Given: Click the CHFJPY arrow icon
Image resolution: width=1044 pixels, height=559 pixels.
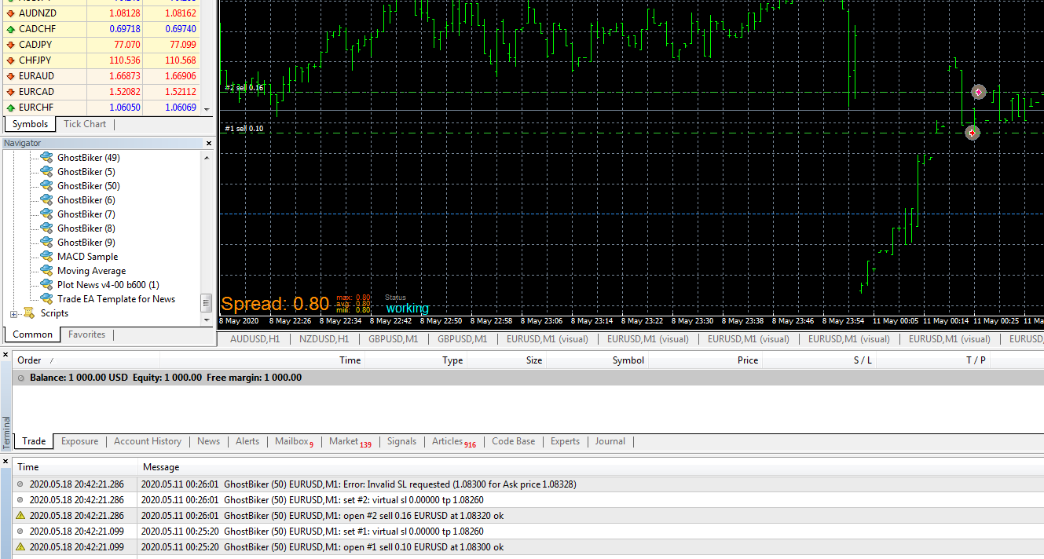Looking at the screenshot, I should click(10, 60).
